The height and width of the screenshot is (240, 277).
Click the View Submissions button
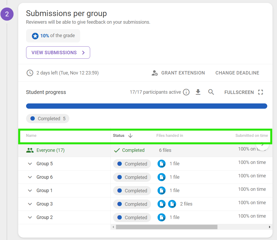[58, 53]
